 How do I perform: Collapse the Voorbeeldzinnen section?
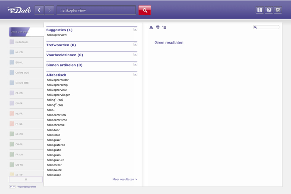(x=135, y=54)
